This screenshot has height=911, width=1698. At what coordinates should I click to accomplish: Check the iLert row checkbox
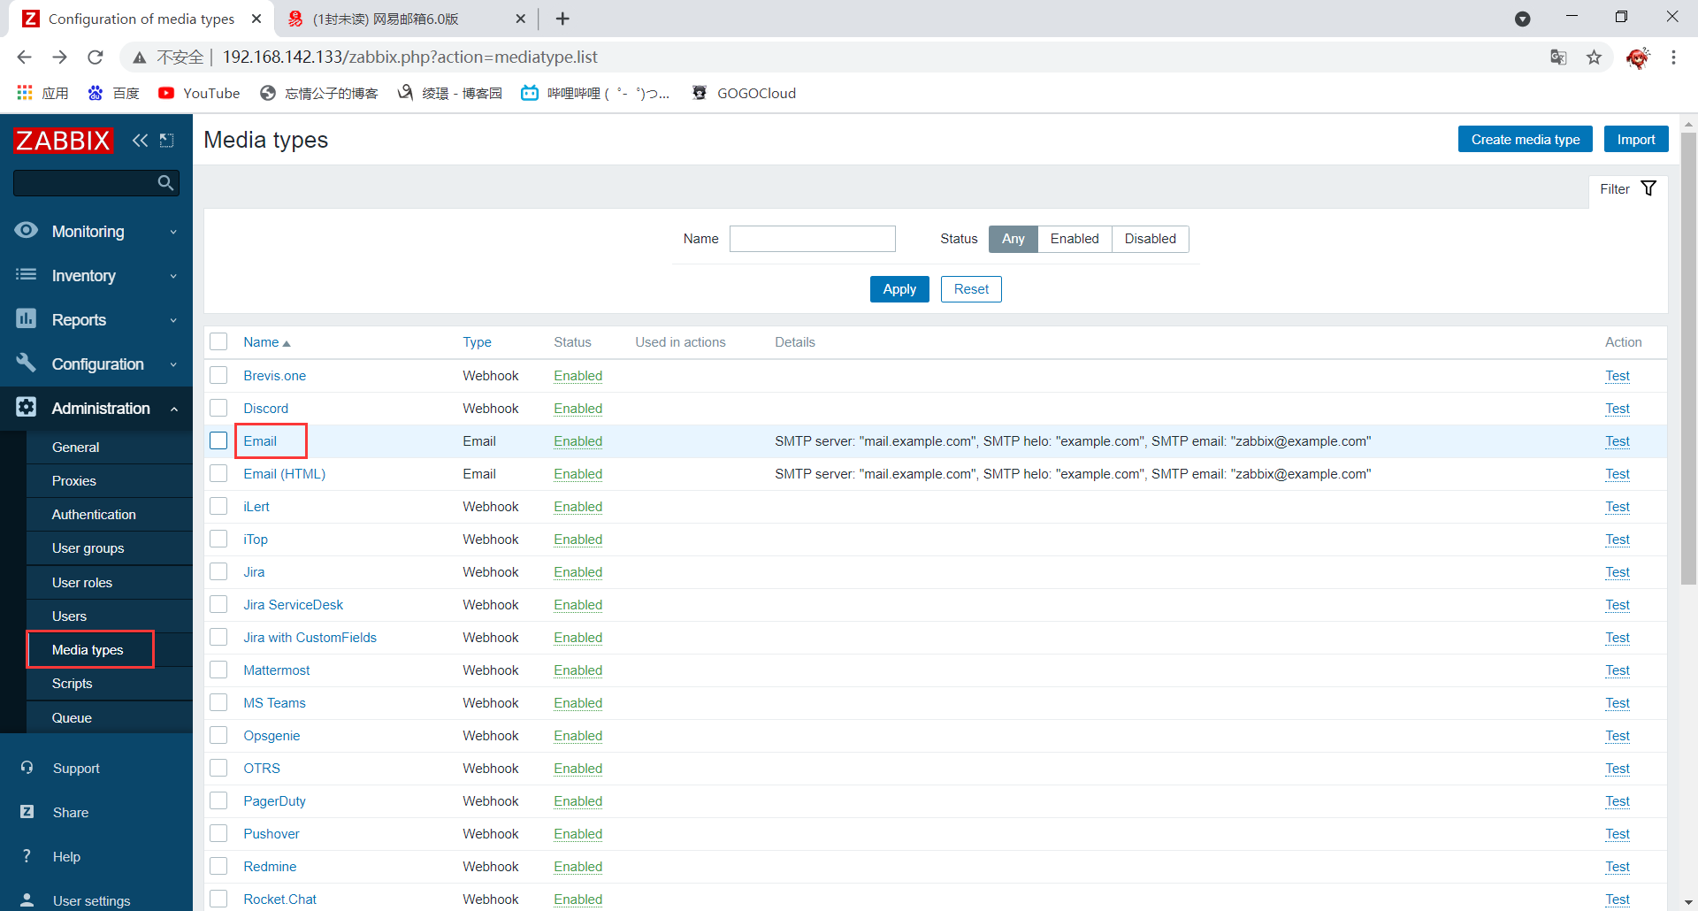tap(218, 506)
